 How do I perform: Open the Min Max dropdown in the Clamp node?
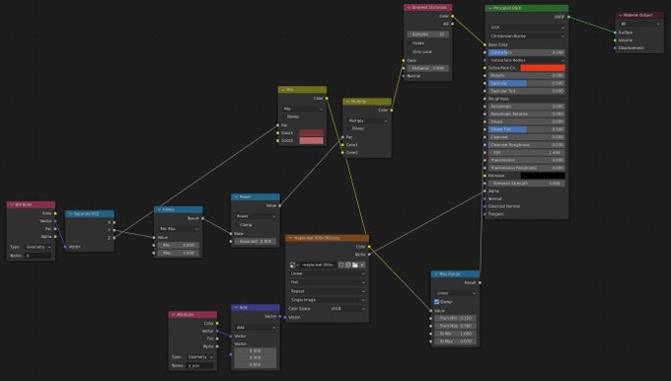point(179,229)
